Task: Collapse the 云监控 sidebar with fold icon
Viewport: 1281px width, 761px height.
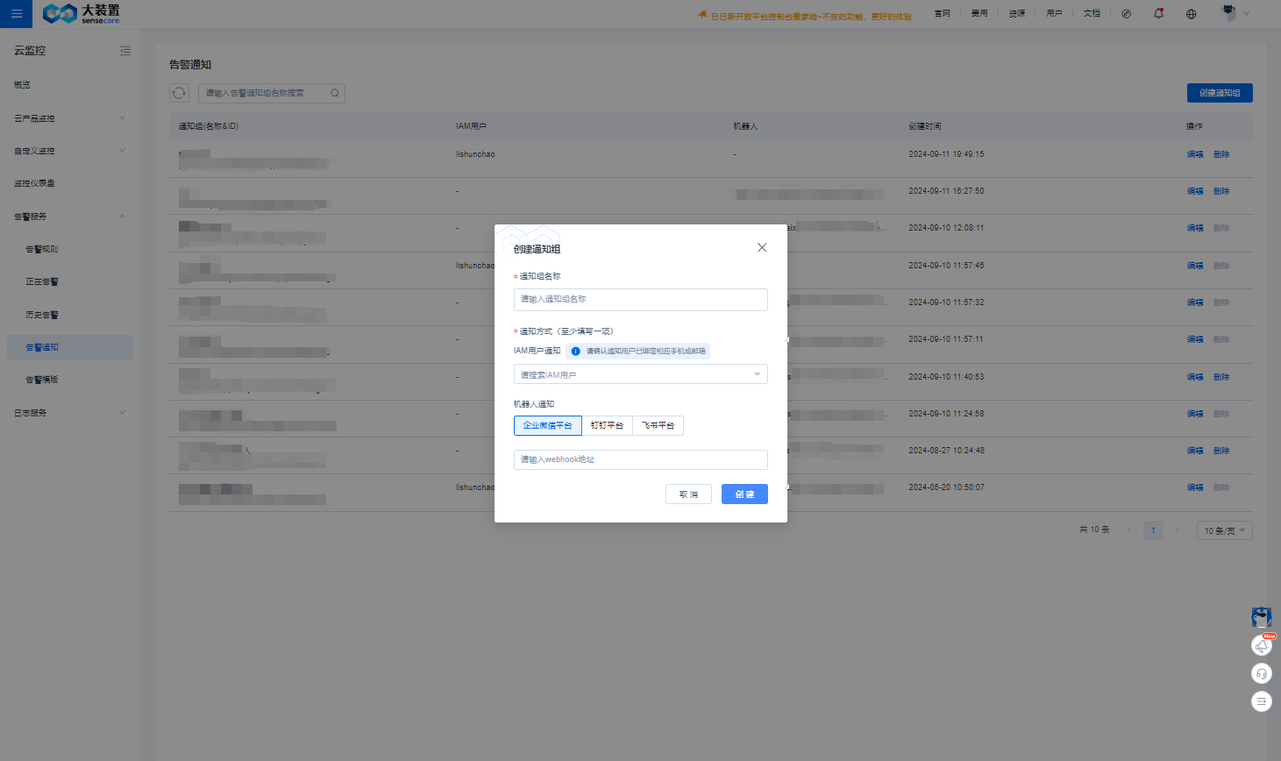Action: [125, 51]
